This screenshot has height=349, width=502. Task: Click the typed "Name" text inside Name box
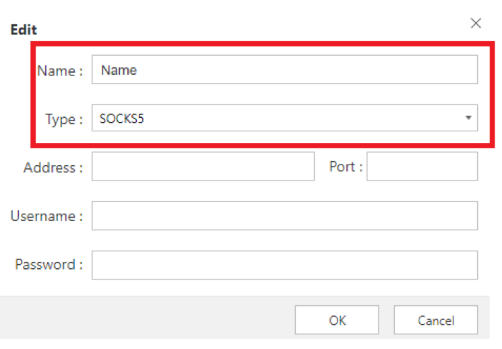(119, 70)
